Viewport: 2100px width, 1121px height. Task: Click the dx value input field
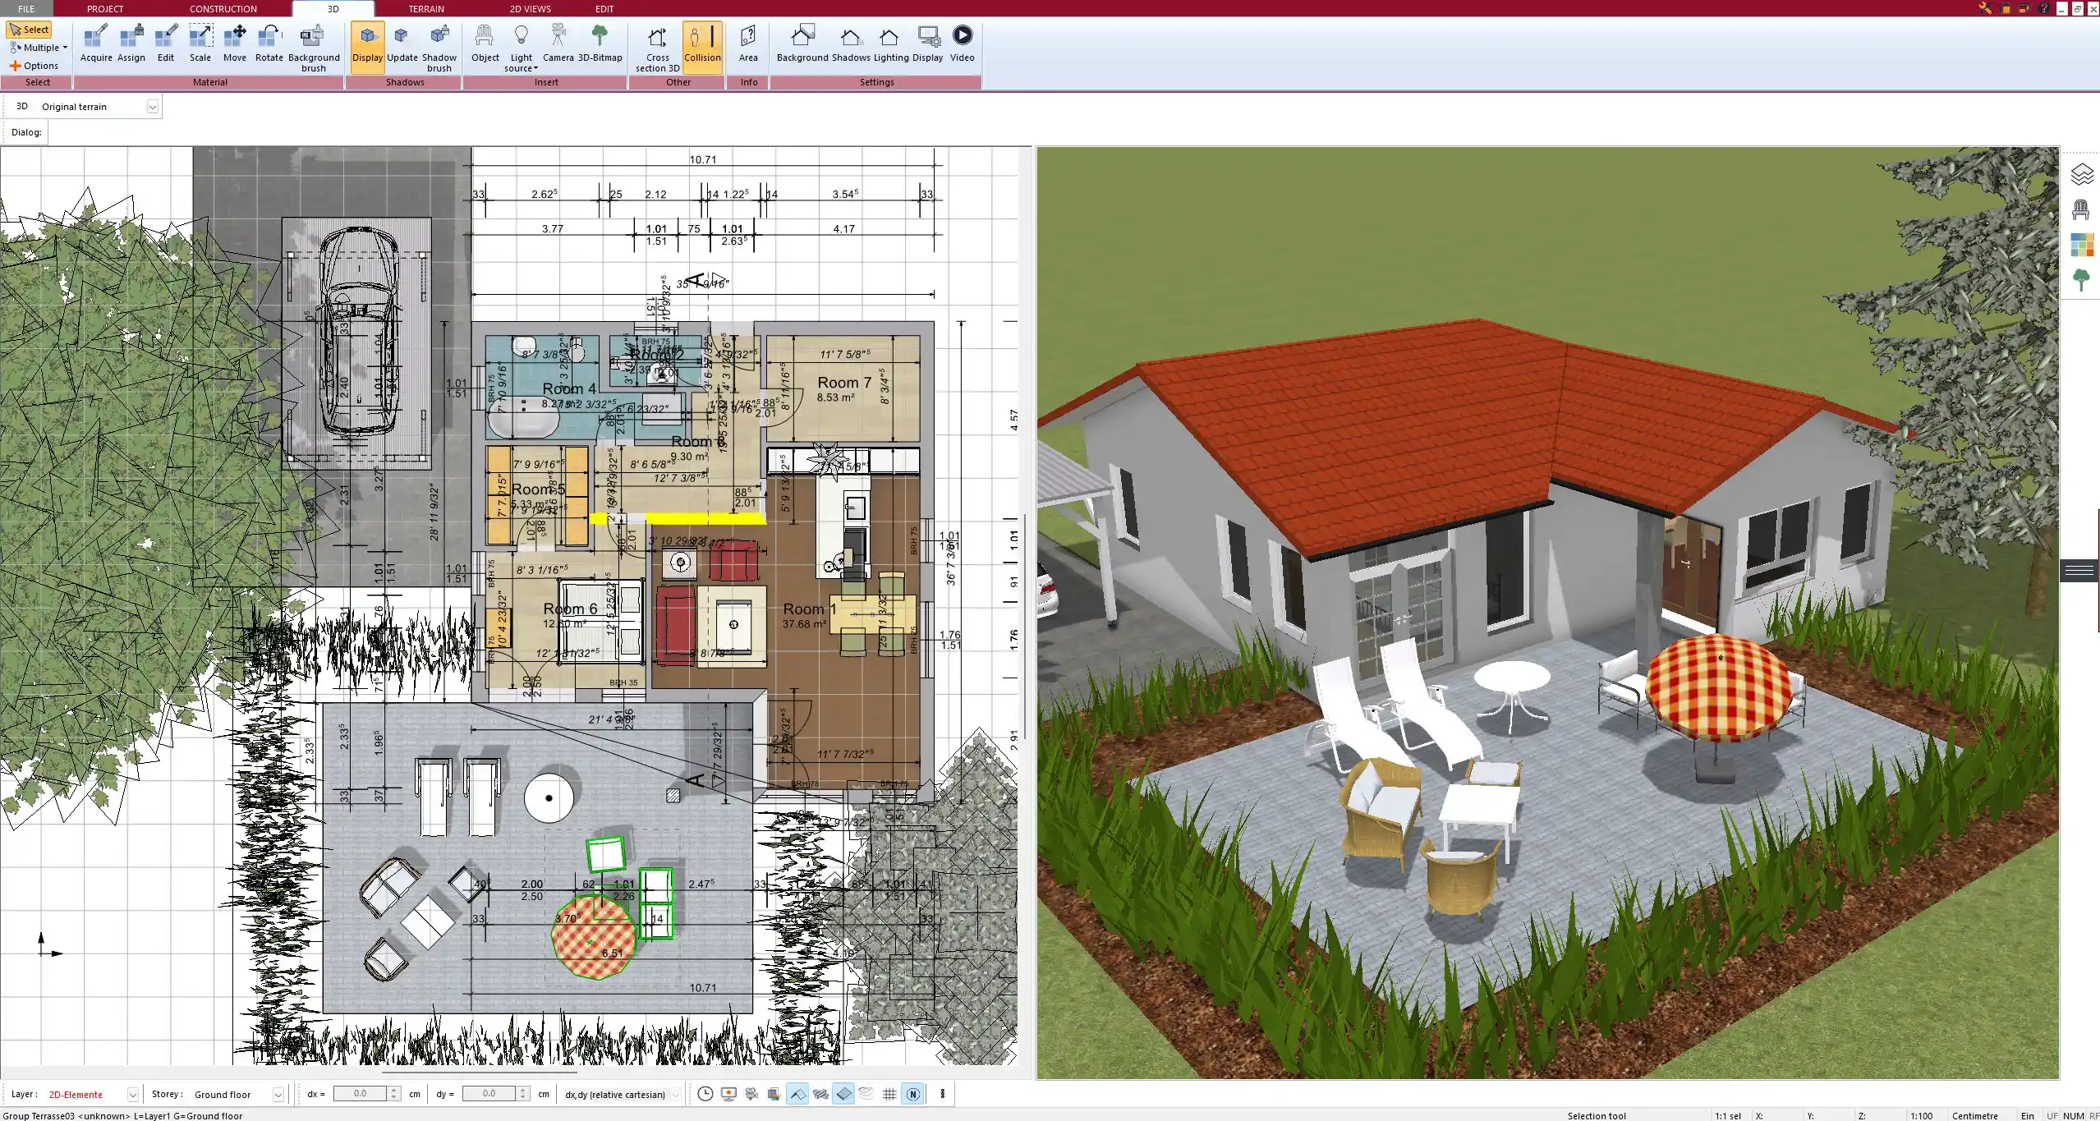click(361, 1093)
